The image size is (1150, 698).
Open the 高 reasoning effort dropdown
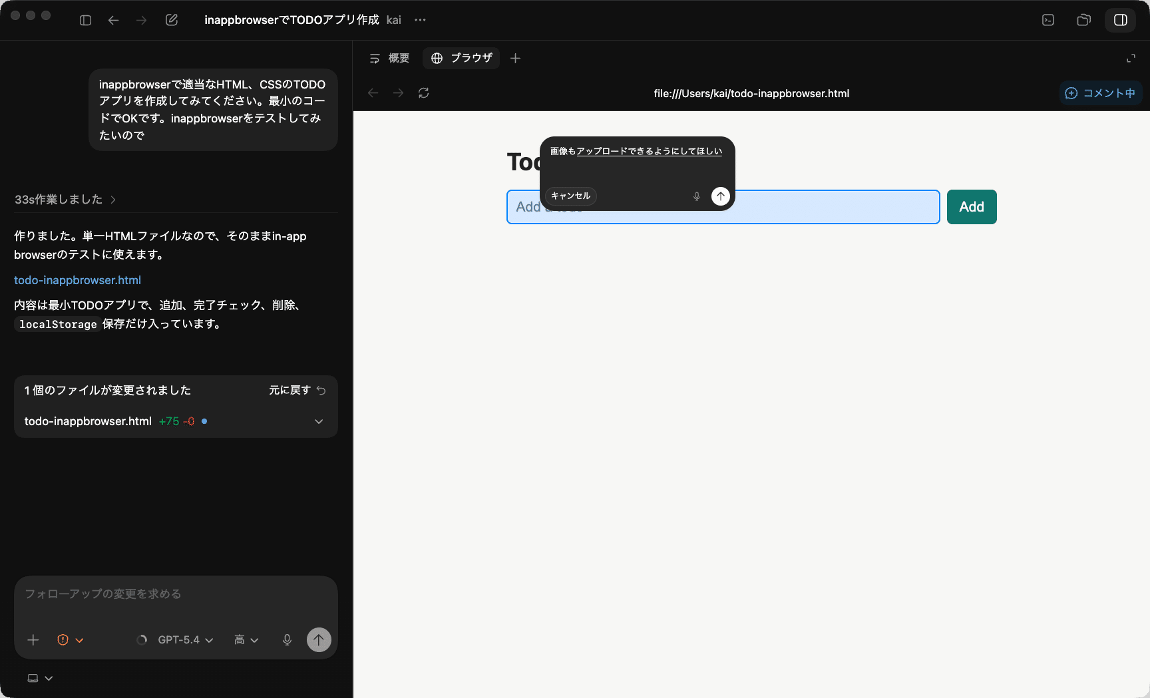pyautogui.click(x=246, y=639)
